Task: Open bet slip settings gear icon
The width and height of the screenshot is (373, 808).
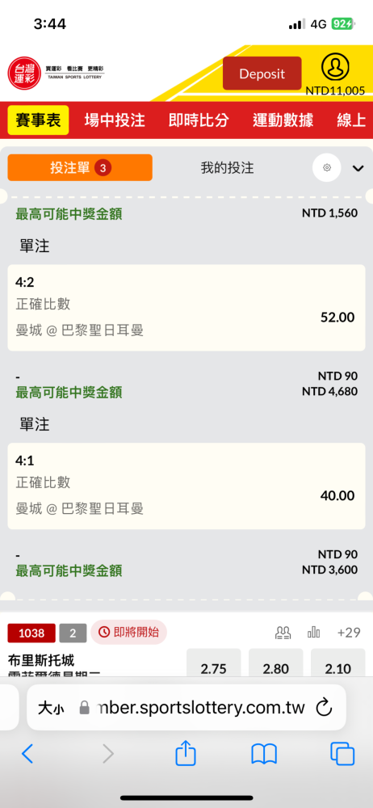Action: pyautogui.click(x=327, y=167)
